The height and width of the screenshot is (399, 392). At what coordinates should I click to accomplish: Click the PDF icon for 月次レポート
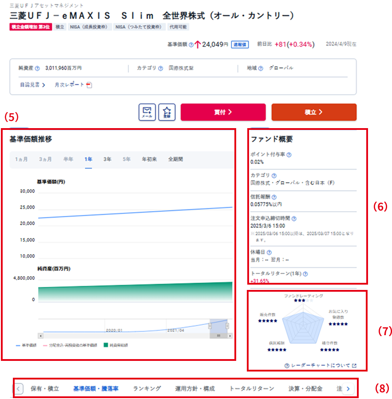tap(89, 85)
